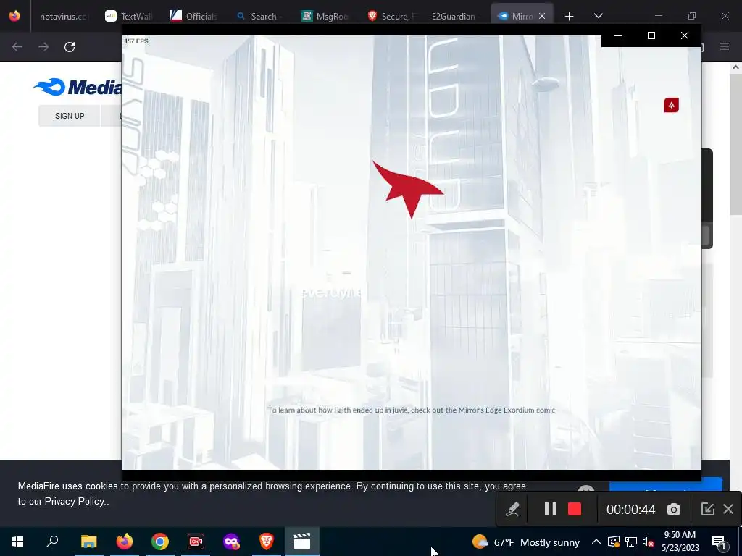Open Windows taskbar search
The width and height of the screenshot is (742, 556).
pyautogui.click(x=52, y=542)
